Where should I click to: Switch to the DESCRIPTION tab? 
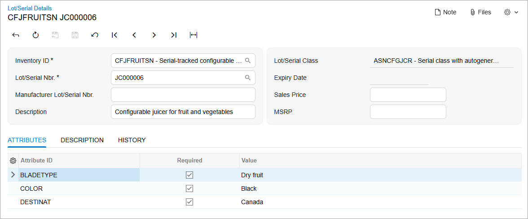(x=82, y=140)
